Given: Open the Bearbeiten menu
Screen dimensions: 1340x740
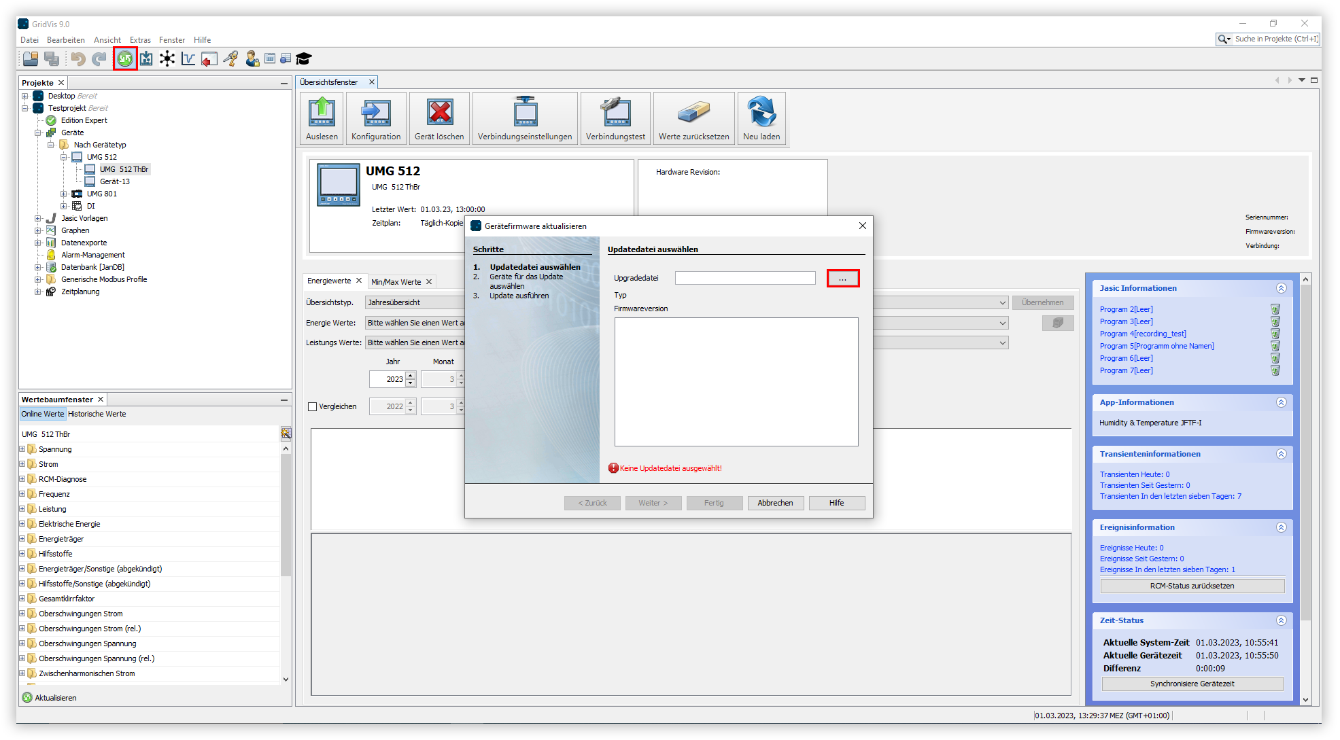Looking at the screenshot, I should tap(66, 40).
